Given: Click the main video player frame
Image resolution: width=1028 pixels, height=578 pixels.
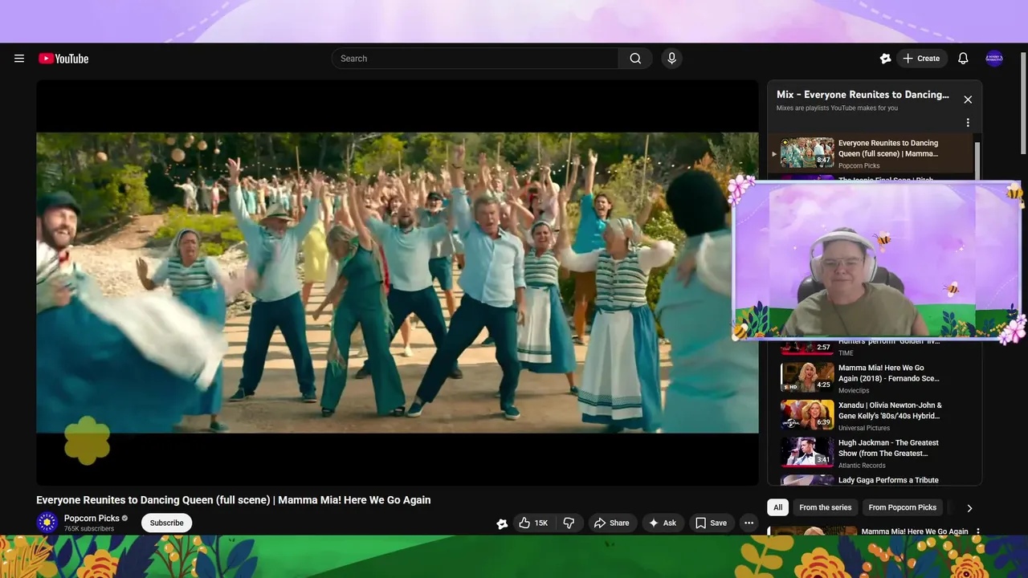Looking at the screenshot, I should 397,283.
